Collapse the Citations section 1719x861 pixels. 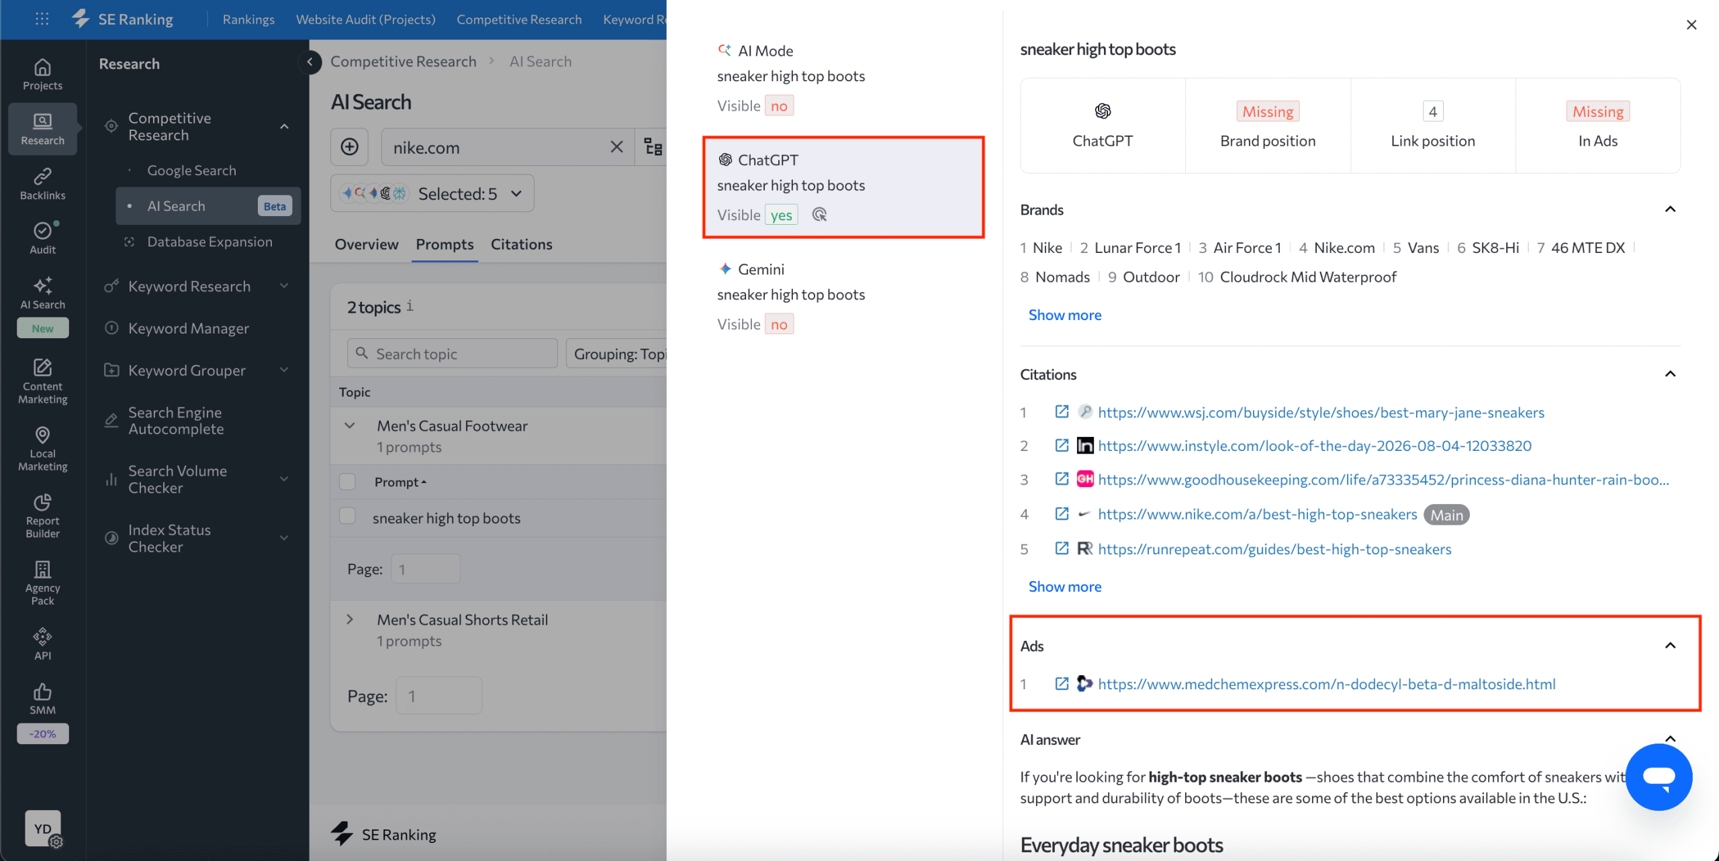click(1671, 374)
